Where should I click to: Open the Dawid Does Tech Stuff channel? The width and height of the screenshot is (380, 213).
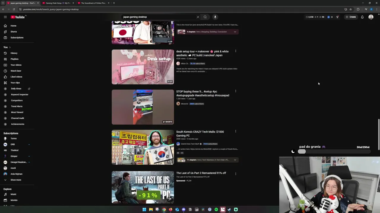click(x=190, y=144)
